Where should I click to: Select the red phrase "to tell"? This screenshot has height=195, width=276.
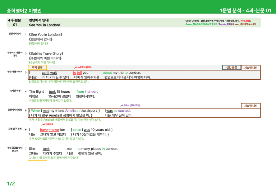[78, 73]
